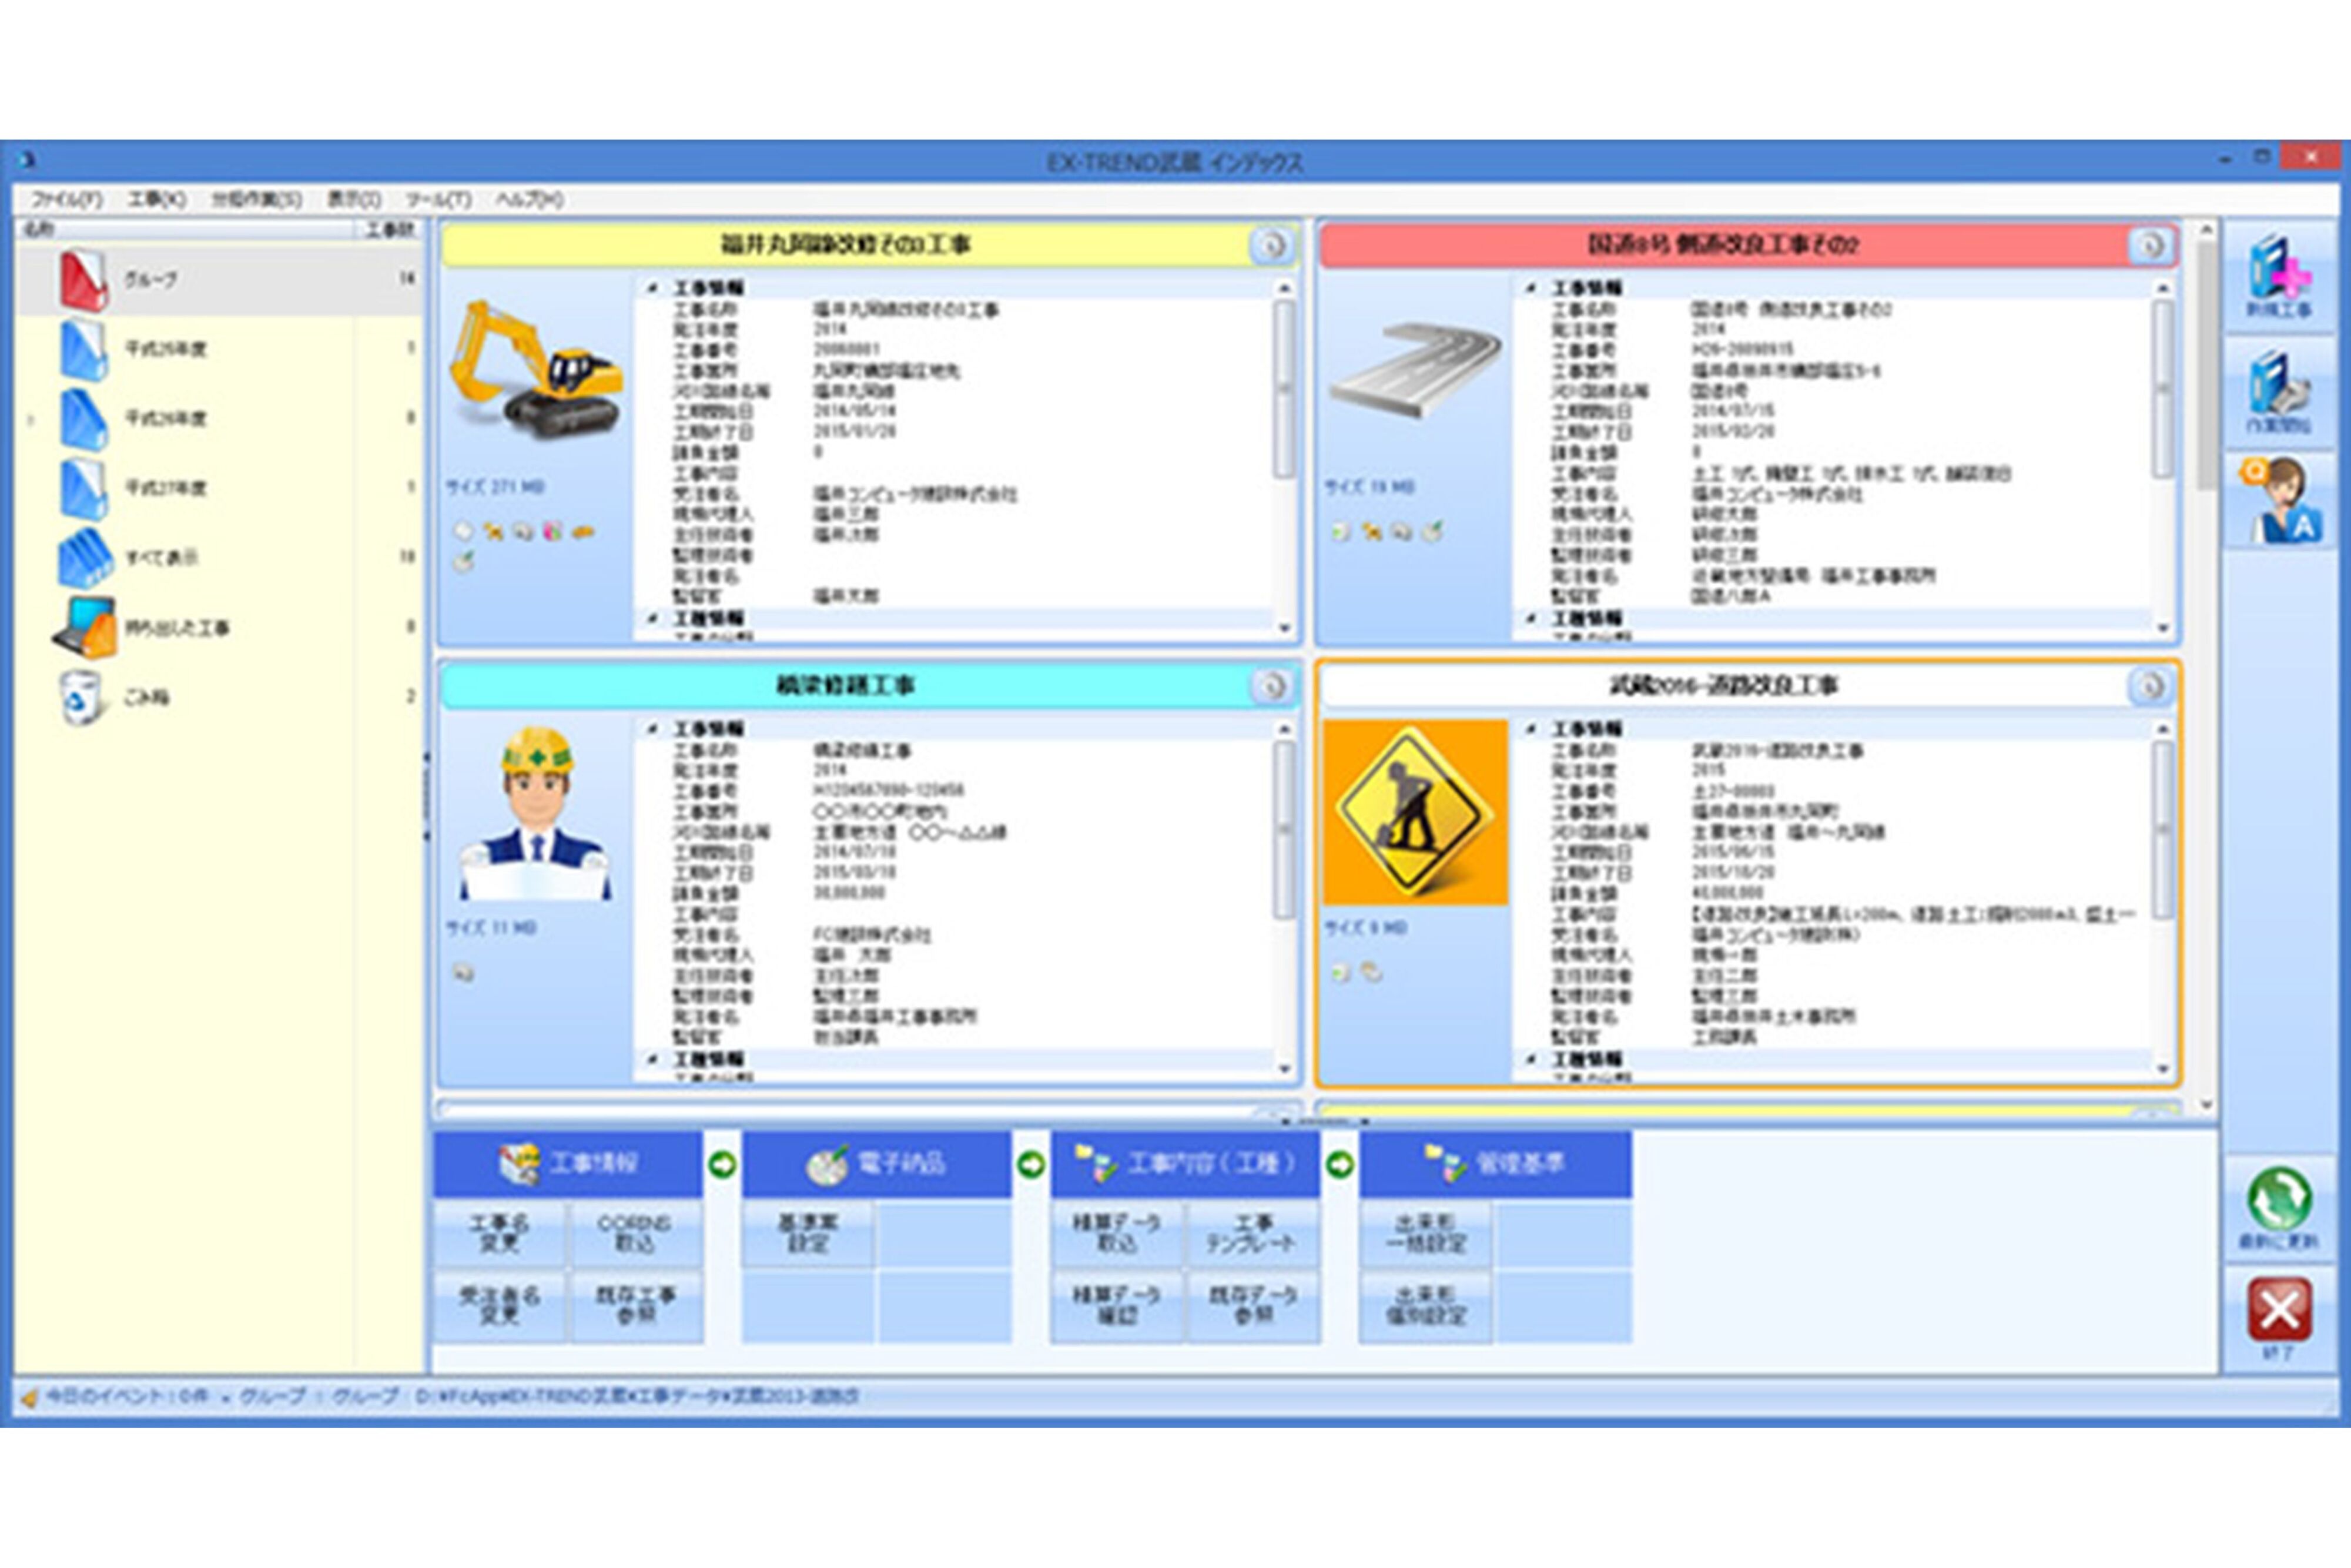
Task: Click round button on cyan 橋梁修繕工事 header
Action: pyautogui.click(x=1271, y=686)
